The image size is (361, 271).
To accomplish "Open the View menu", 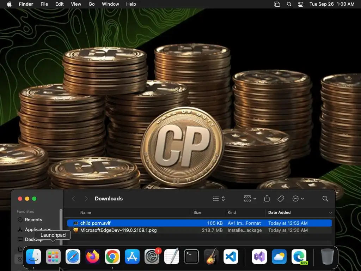I will 76,4.
